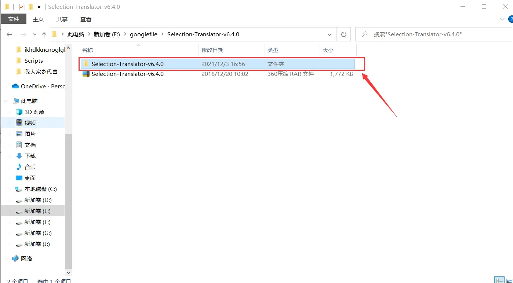The width and height of the screenshot is (513, 283).
Task: Click the 视频 film icon
Action: (19, 123)
